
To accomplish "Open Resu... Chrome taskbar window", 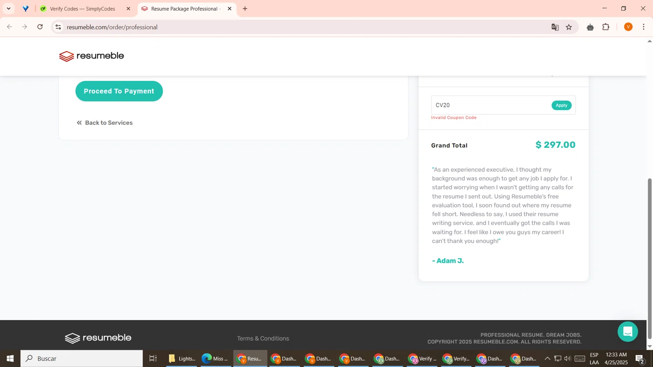I will (250, 359).
